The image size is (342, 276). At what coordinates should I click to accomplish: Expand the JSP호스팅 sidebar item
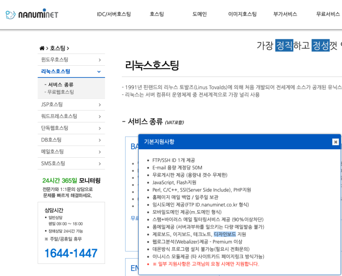pyautogui.click(x=99, y=104)
